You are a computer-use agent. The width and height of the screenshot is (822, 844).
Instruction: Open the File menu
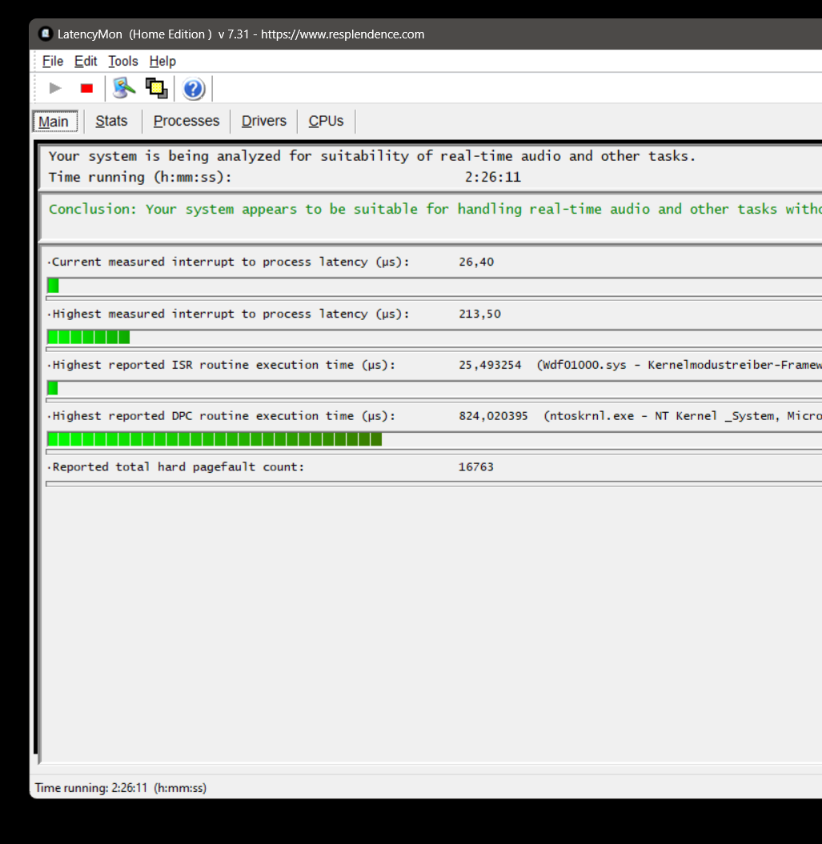coord(53,62)
